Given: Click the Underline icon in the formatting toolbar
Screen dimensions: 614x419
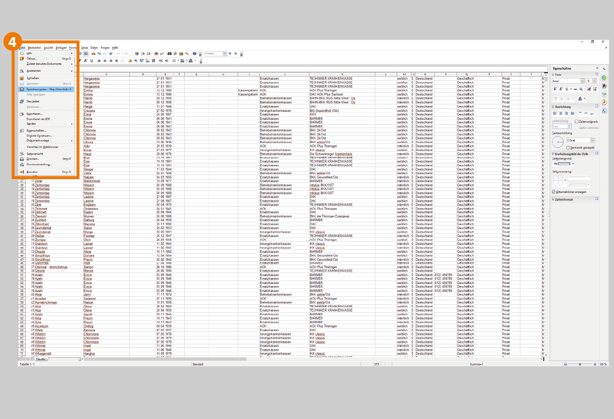Looking at the screenshot, I should click(x=91, y=60).
